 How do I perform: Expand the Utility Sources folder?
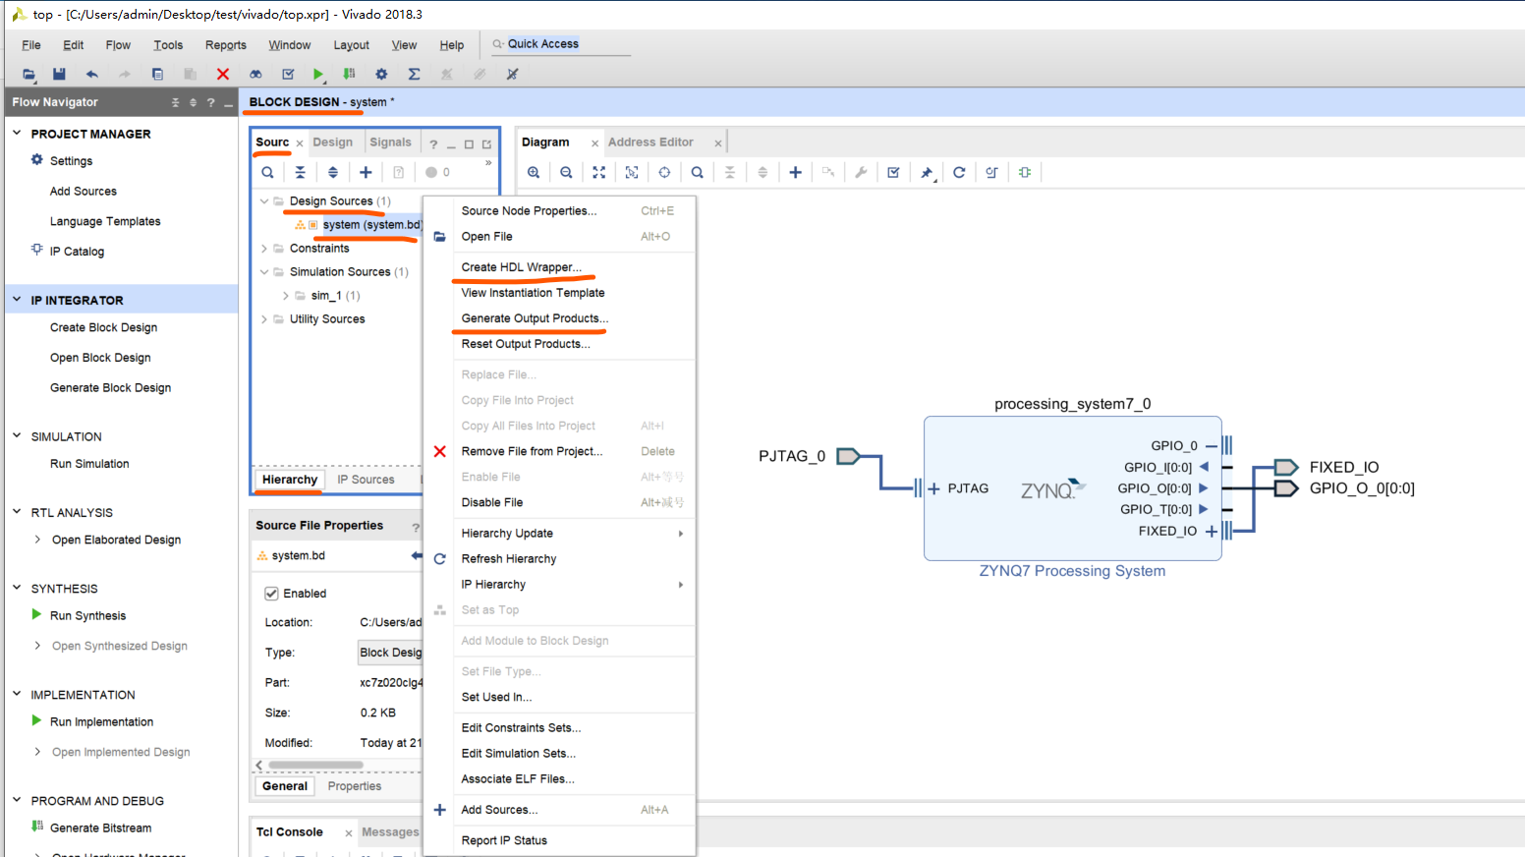click(264, 319)
